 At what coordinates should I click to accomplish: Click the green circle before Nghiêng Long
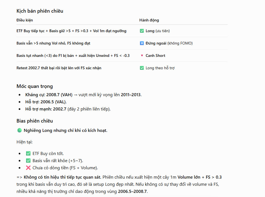[20, 130]
